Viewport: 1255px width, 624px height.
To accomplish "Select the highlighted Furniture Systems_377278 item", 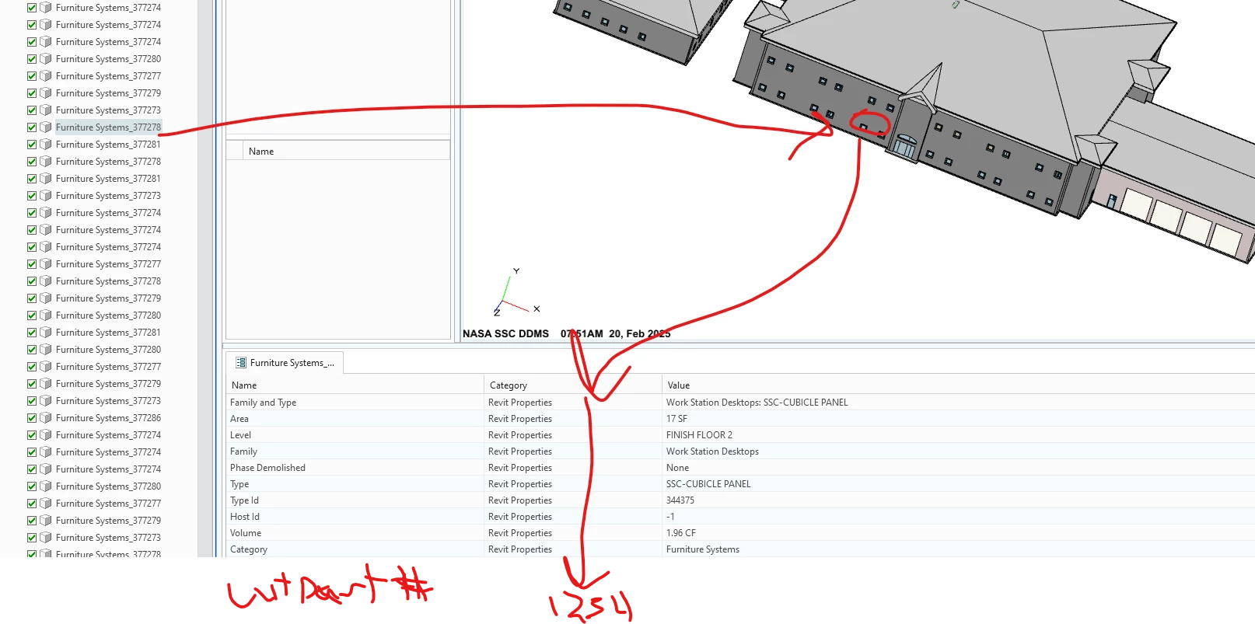I will coord(108,127).
